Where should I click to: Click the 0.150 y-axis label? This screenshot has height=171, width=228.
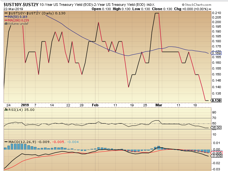(217, 74)
